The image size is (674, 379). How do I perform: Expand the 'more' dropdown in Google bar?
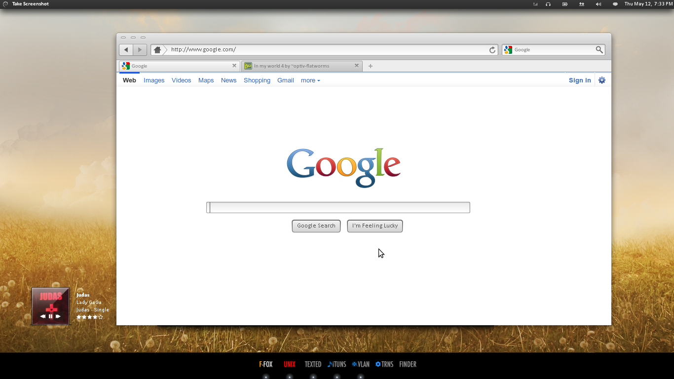tap(310, 80)
